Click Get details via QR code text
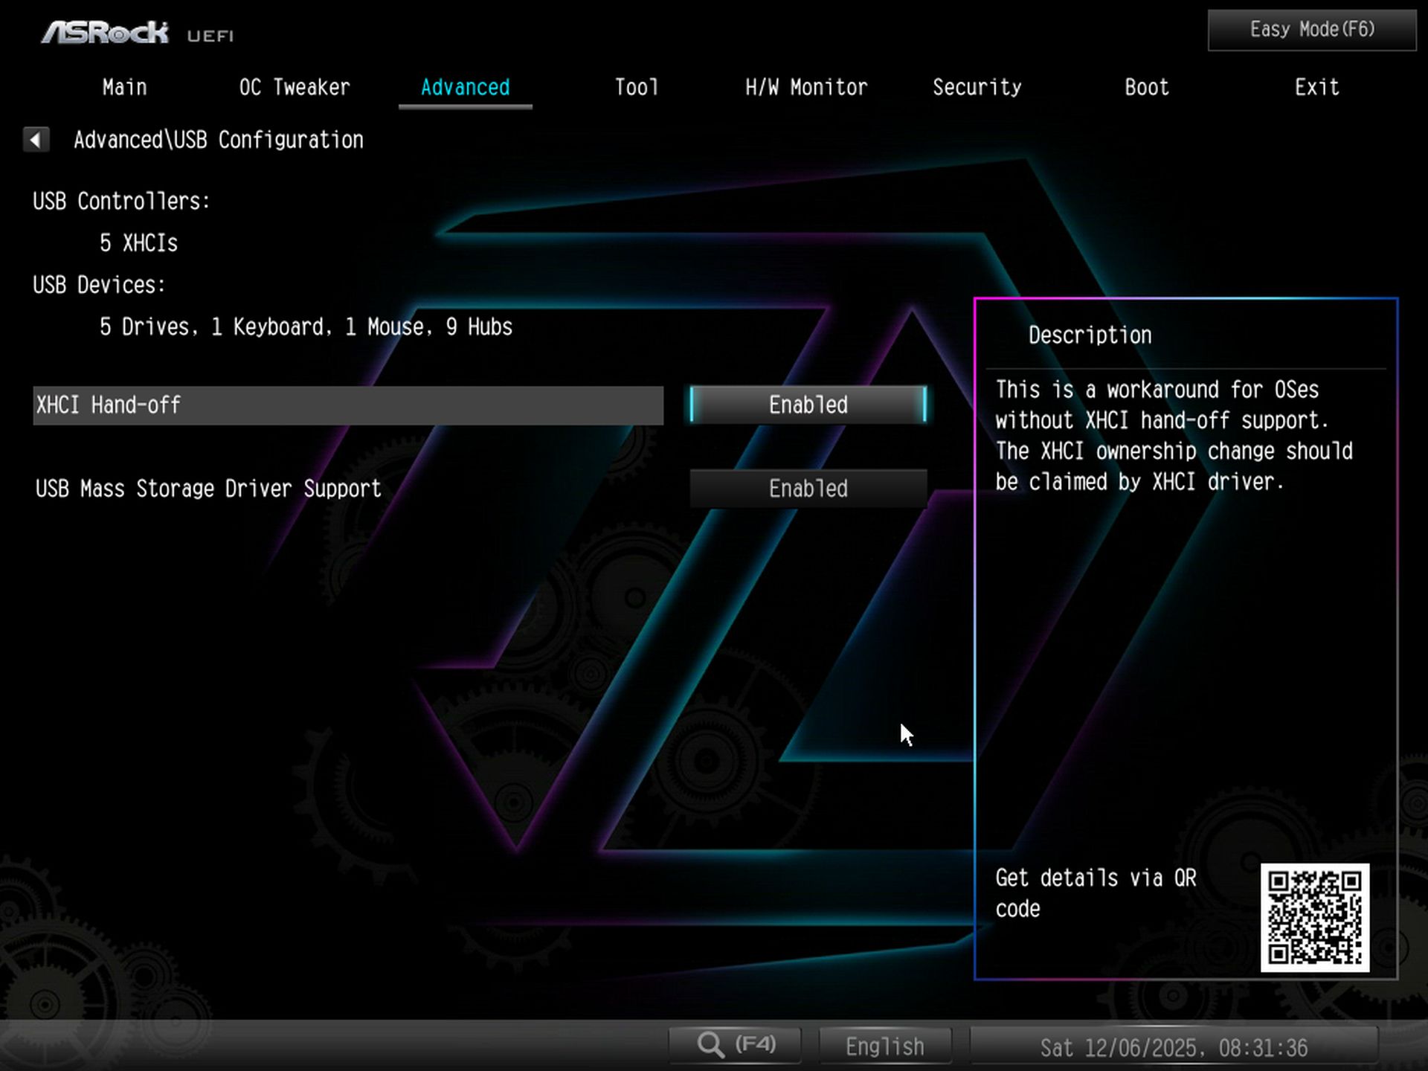 click(x=1096, y=892)
